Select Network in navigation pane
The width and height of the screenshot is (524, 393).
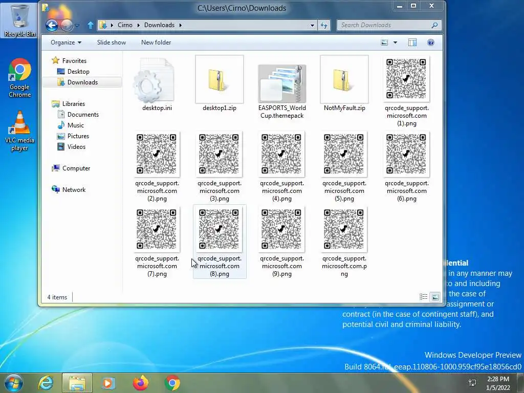(69, 189)
